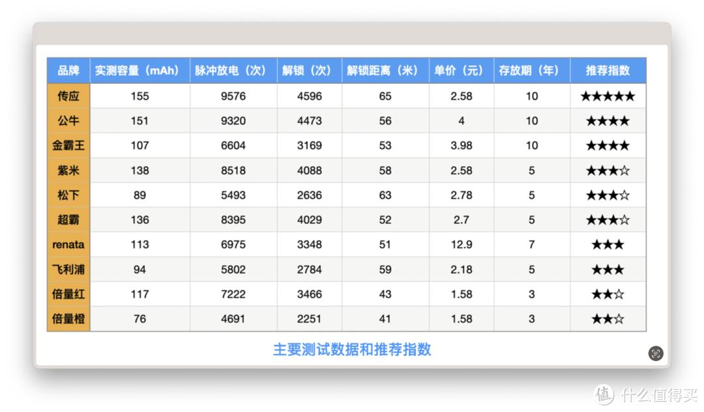Viewport: 704px width, 412px height.
Task: Click the 12.9 price cell for renata
Action: click(x=461, y=244)
